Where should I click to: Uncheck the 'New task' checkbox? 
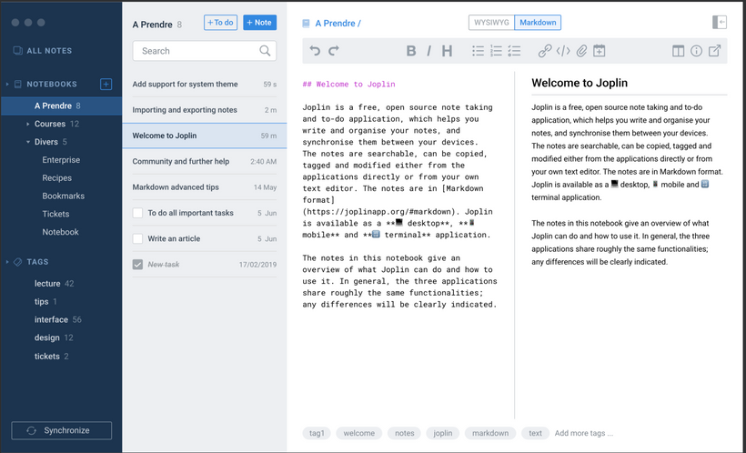(x=137, y=264)
